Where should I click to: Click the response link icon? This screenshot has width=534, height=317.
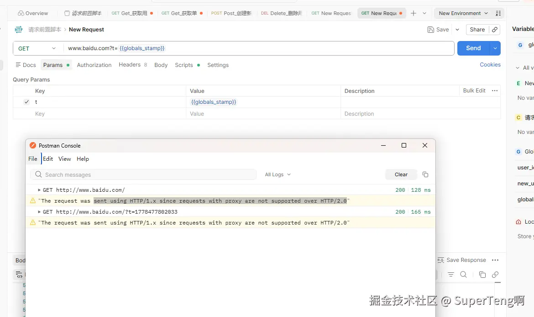(x=495, y=275)
